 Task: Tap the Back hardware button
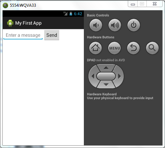[x=133, y=48]
